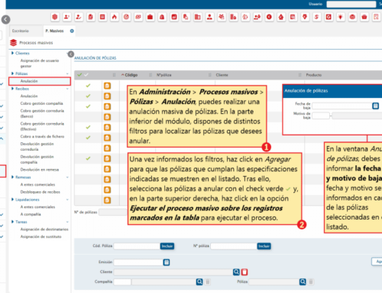Toggle the green check on first table row

(x=88, y=86)
